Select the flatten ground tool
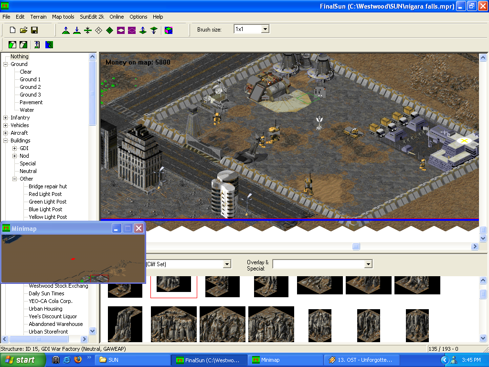This screenshot has width=489, height=367. [x=88, y=30]
